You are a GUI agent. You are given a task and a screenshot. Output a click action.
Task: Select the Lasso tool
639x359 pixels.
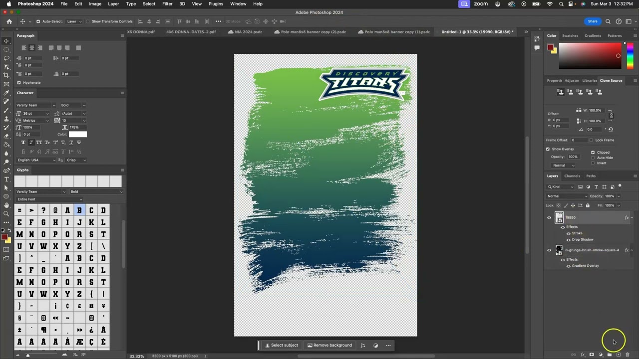pos(6,58)
